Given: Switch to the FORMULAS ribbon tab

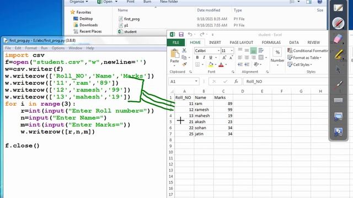Looking at the screenshot, I should [271, 42].
